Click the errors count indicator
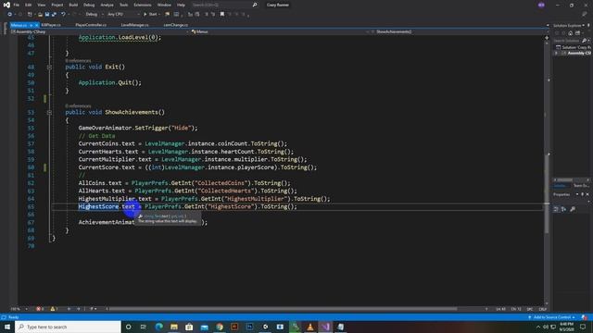Screen dimensions: 593x333 point(40,309)
